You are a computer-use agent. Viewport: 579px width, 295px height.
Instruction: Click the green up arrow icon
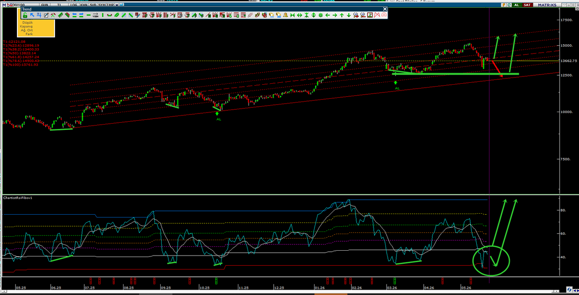click(x=342, y=15)
